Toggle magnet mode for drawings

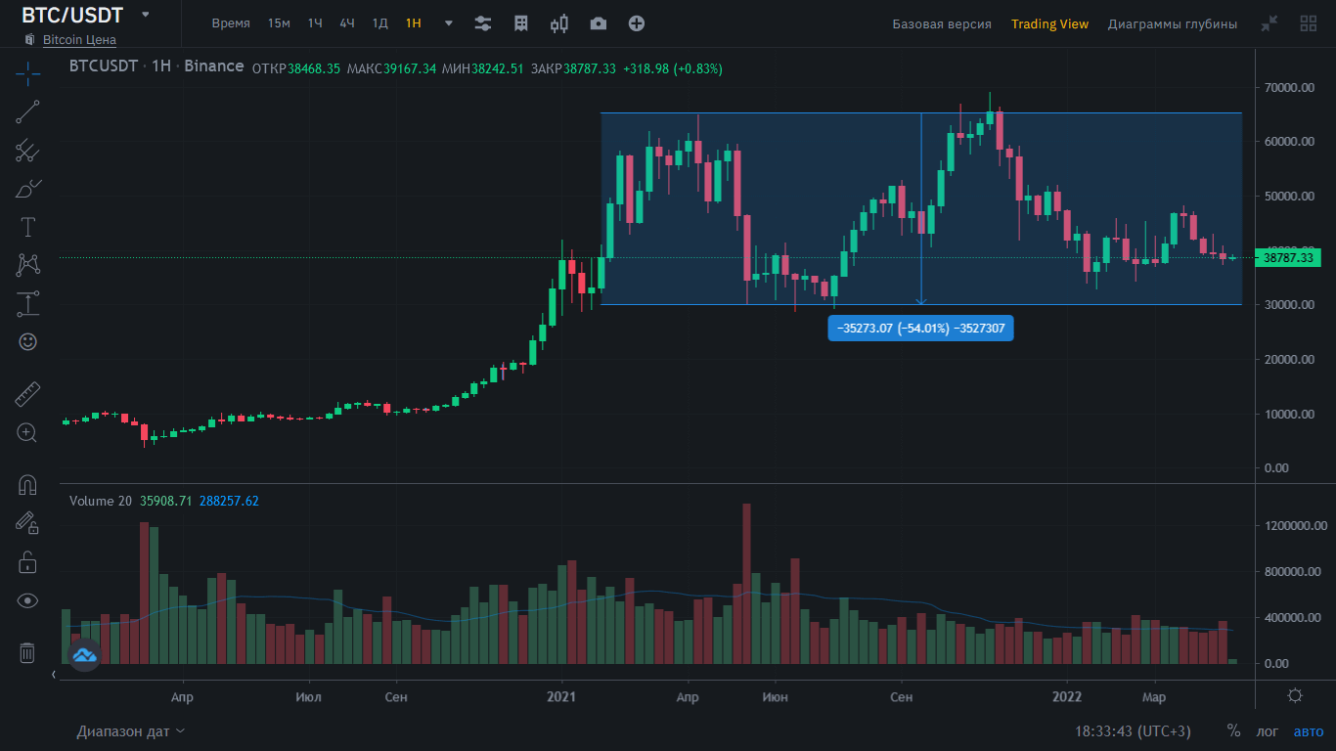point(27,484)
